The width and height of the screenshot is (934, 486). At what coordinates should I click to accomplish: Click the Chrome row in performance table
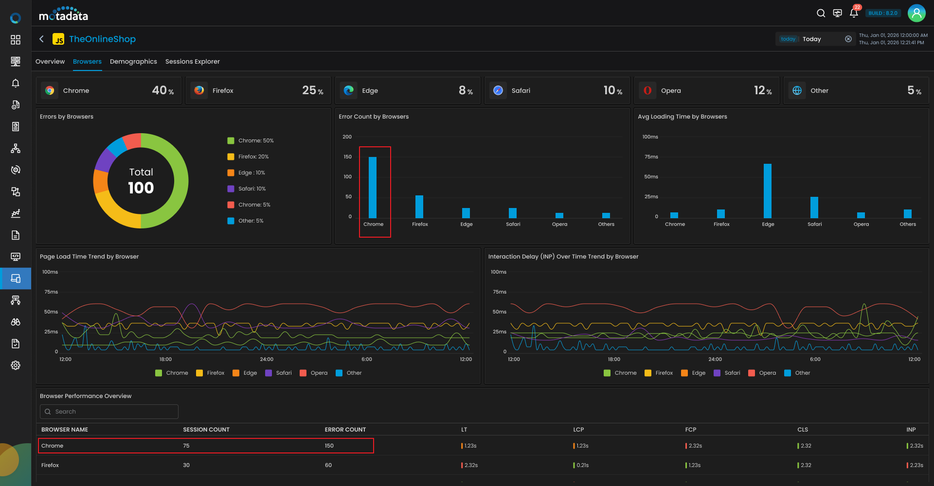pos(206,446)
